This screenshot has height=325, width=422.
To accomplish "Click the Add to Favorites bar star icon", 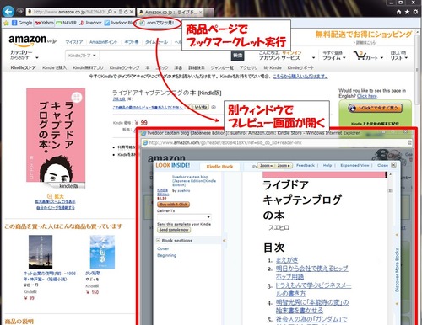I will tap(6, 23).
